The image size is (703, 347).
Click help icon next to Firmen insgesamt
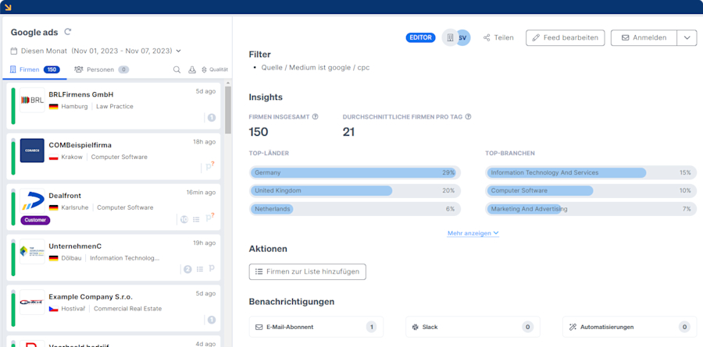pyautogui.click(x=316, y=116)
